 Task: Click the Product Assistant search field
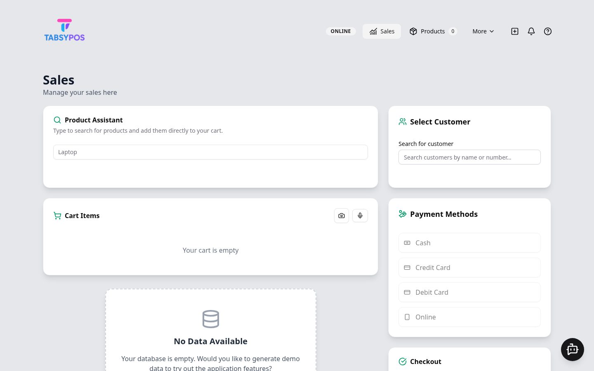(x=210, y=152)
